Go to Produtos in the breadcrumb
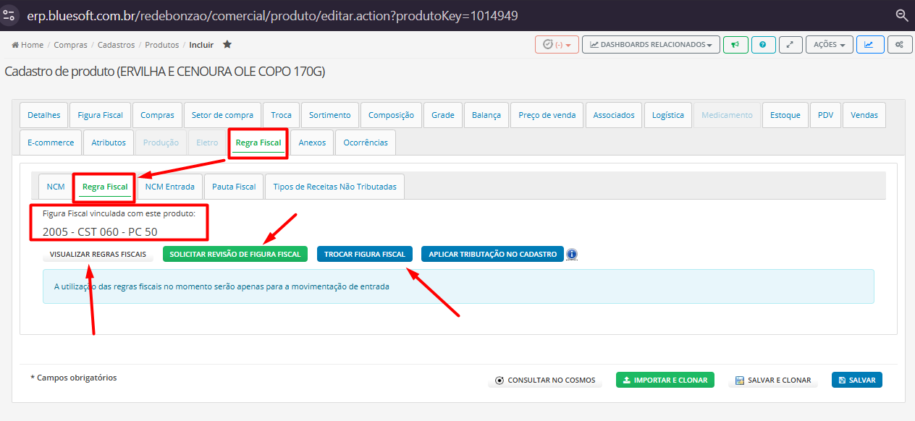Viewport: 915px width, 421px height. click(161, 45)
